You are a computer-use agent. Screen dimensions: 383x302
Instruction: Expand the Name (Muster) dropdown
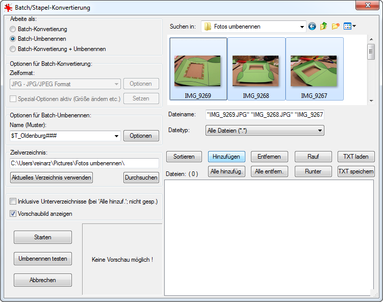coord(116,136)
